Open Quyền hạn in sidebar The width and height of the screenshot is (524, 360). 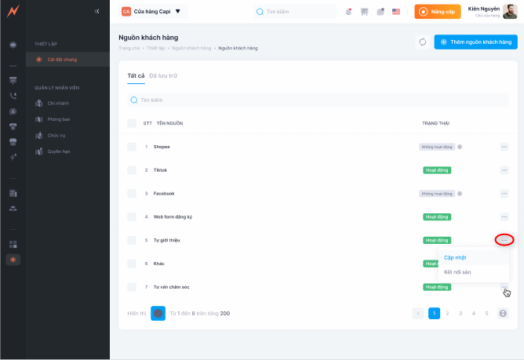59,151
